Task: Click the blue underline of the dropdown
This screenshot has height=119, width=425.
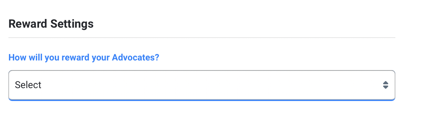Action: pyautogui.click(x=202, y=100)
